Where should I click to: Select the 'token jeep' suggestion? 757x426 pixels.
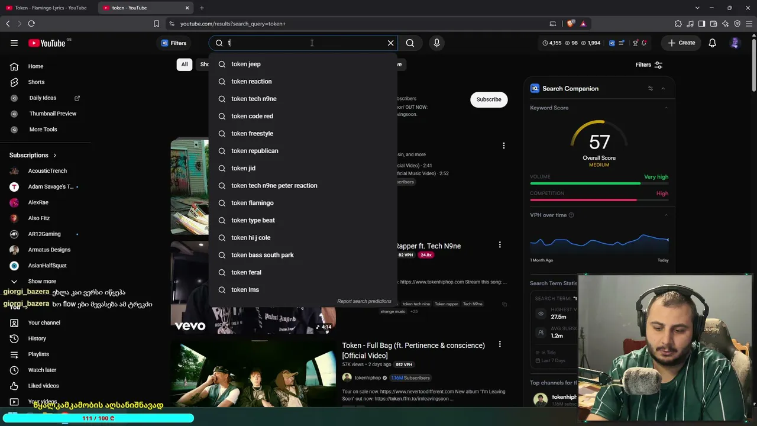coord(303,64)
